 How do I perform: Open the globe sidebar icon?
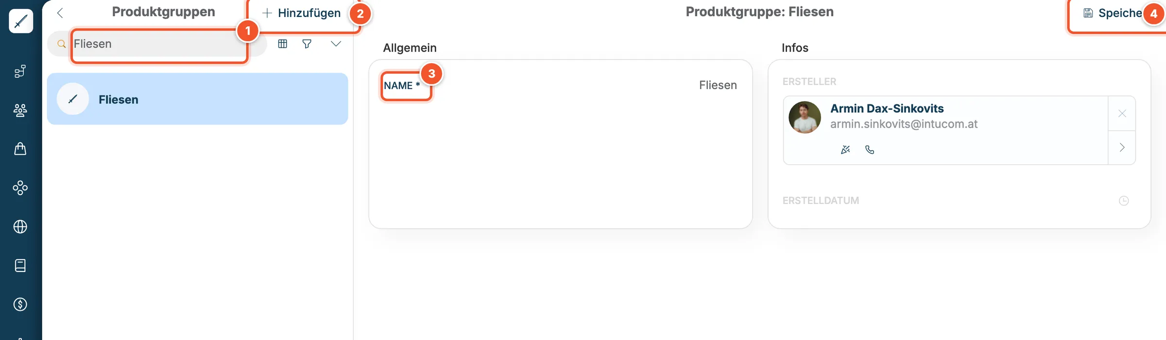click(20, 227)
